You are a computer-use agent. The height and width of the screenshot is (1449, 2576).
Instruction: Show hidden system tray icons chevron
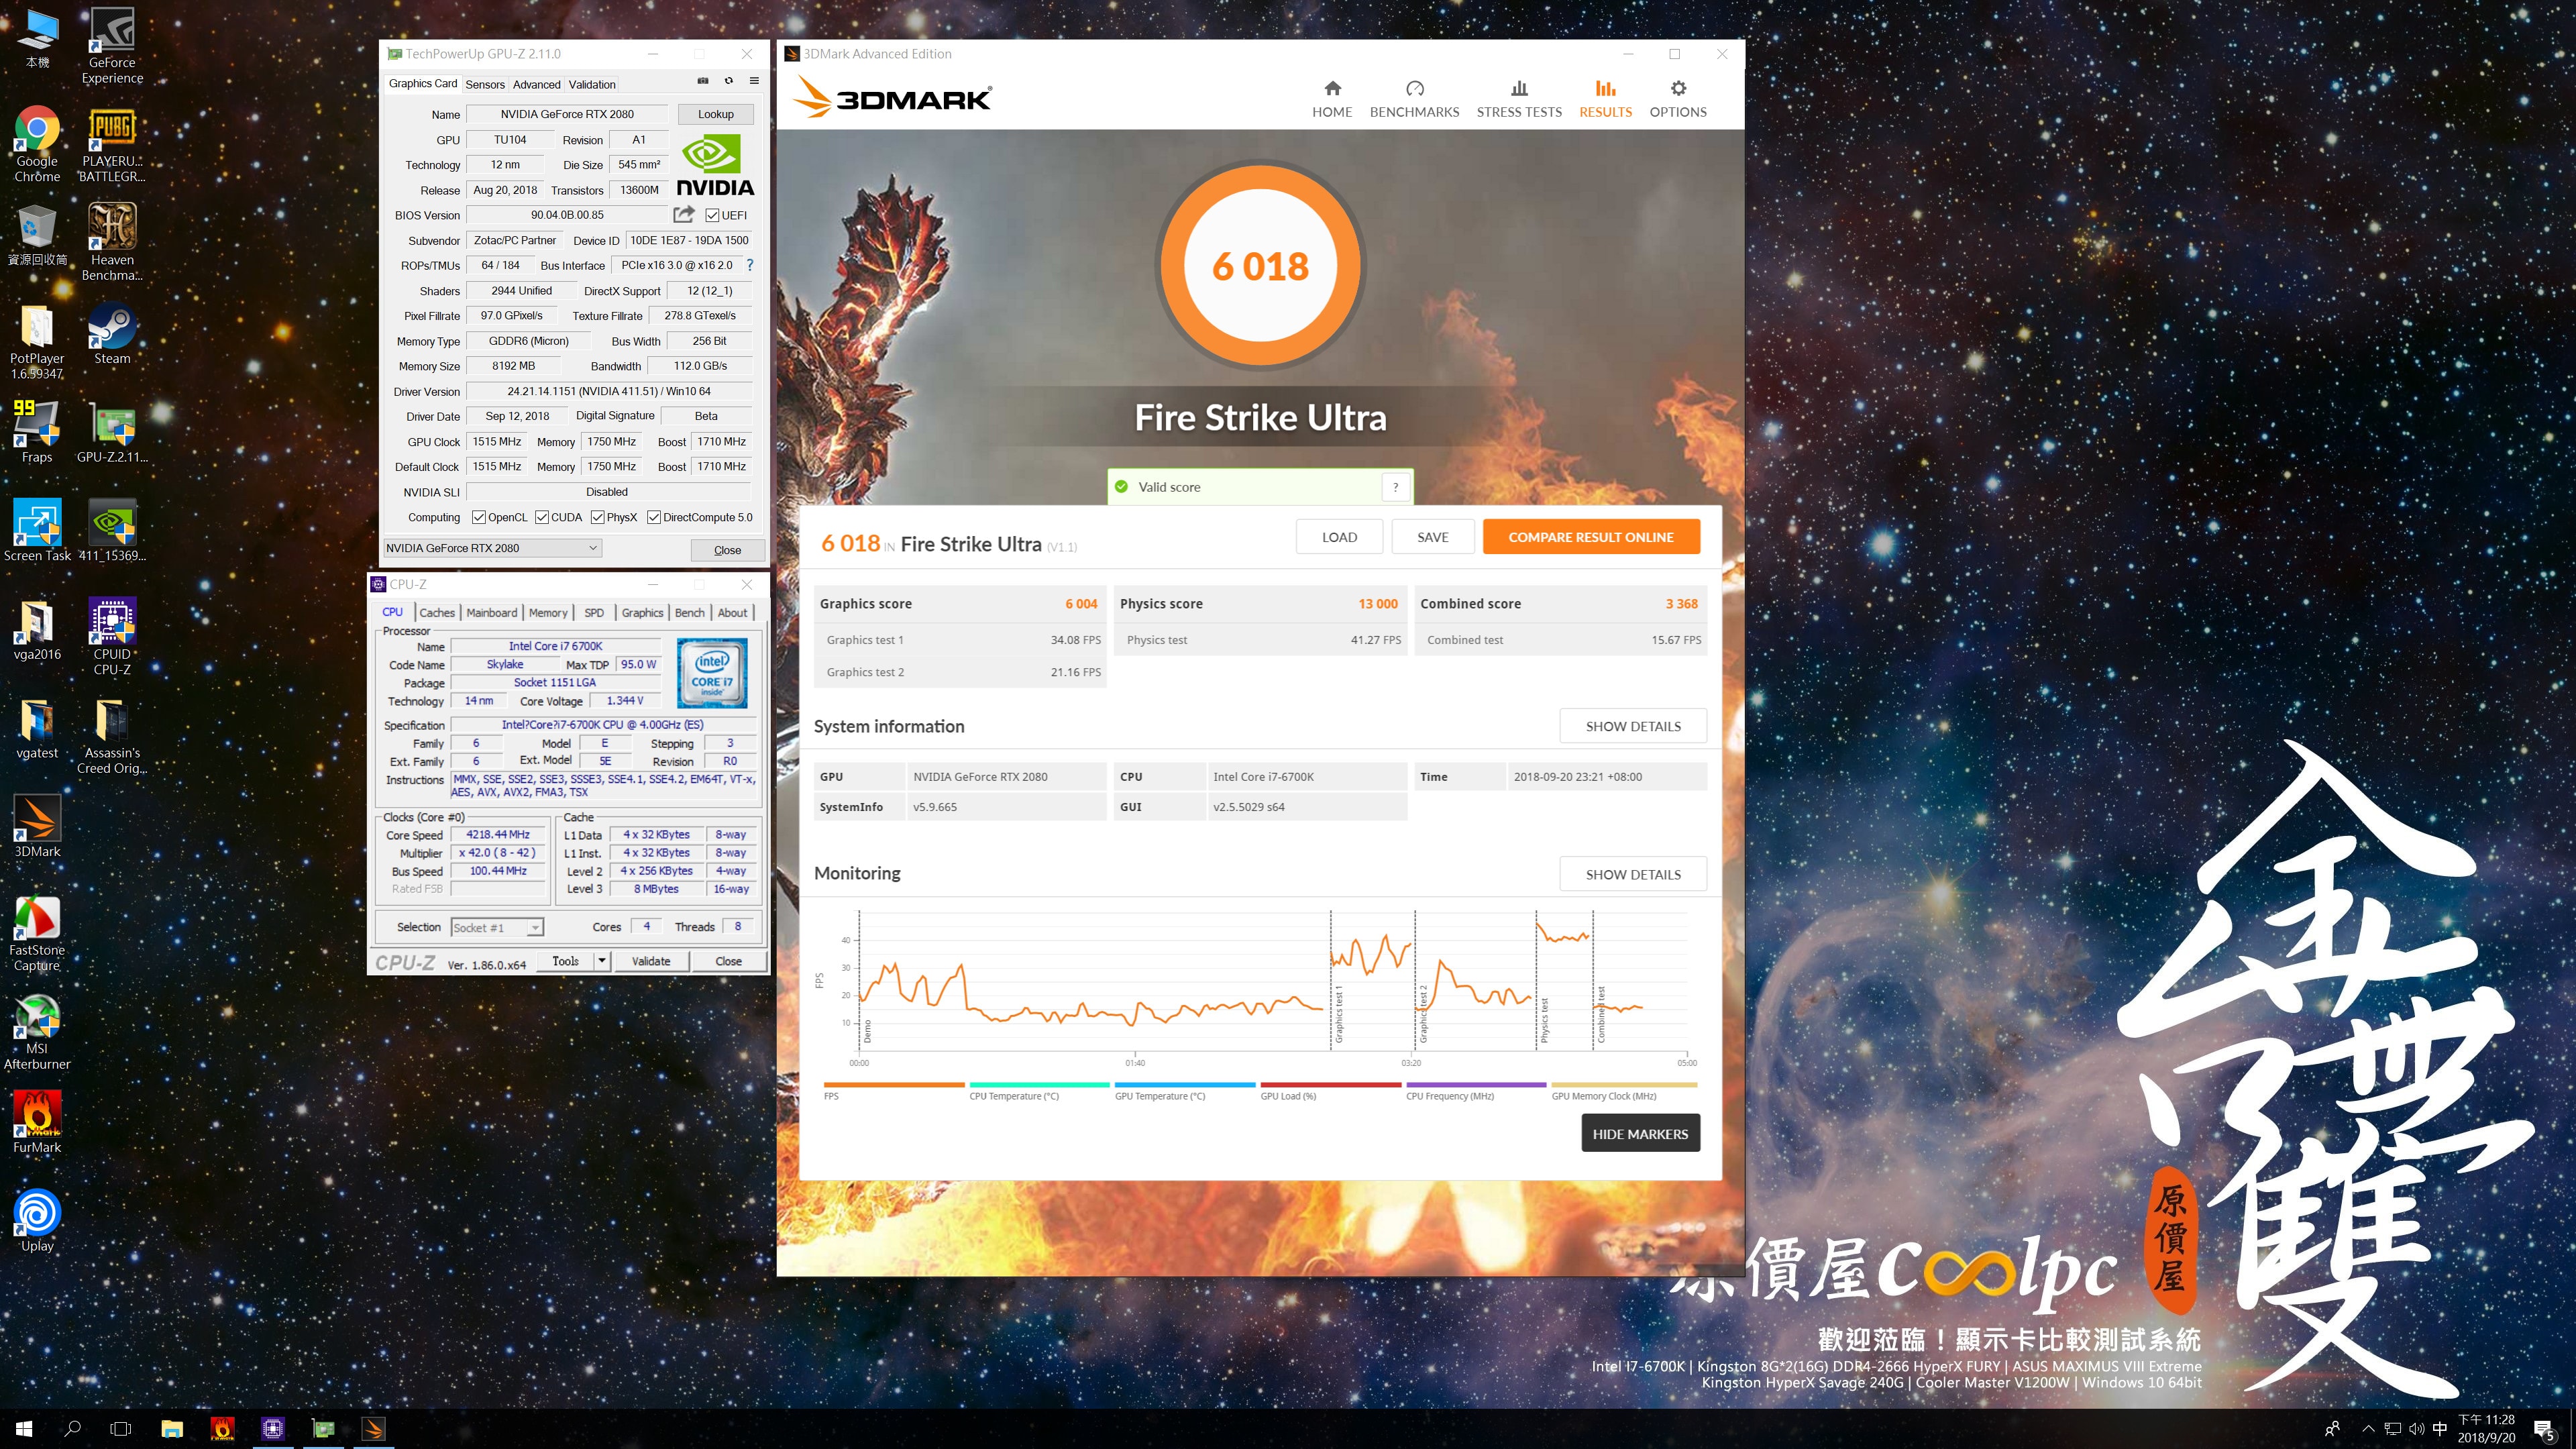(x=2367, y=1429)
